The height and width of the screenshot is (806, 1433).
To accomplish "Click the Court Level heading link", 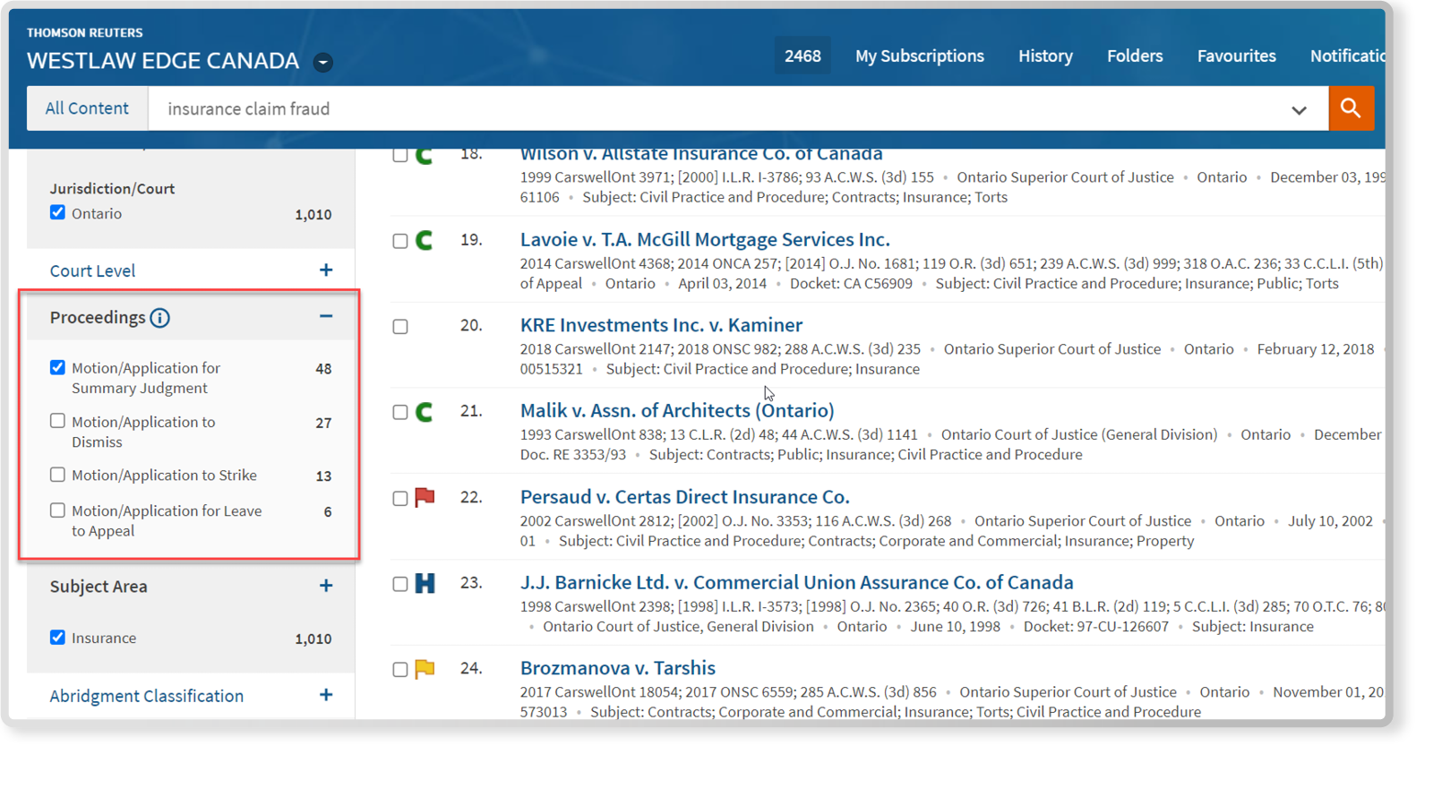I will click(x=92, y=270).
